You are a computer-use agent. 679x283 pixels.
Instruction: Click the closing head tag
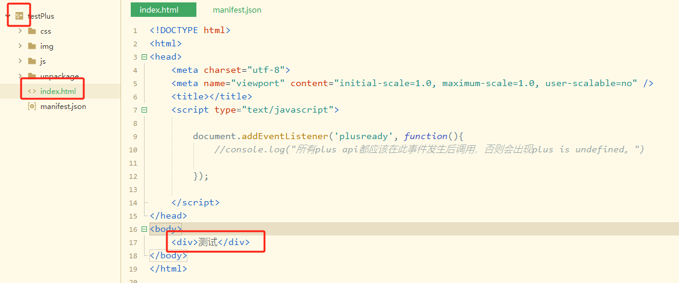coord(169,216)
